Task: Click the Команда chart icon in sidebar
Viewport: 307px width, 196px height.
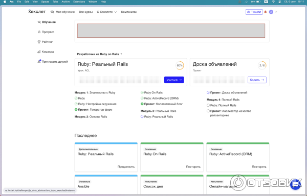Action: [39, 52]
